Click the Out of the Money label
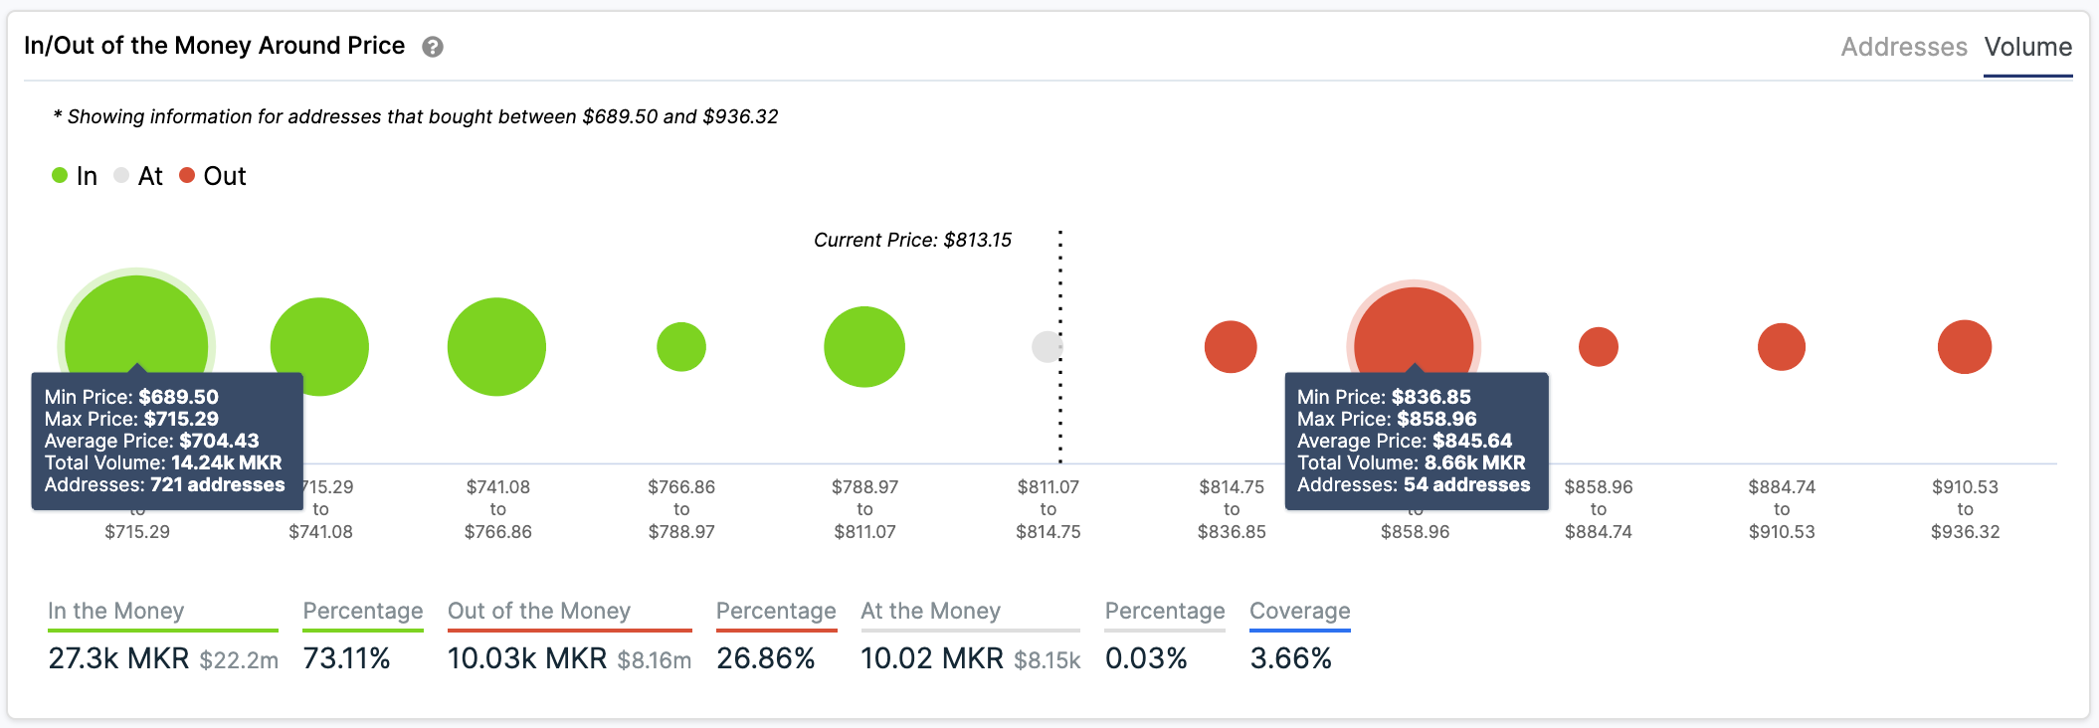This screenshot has width=2099, height=728. pyautogui.click(x=539, y=611)
